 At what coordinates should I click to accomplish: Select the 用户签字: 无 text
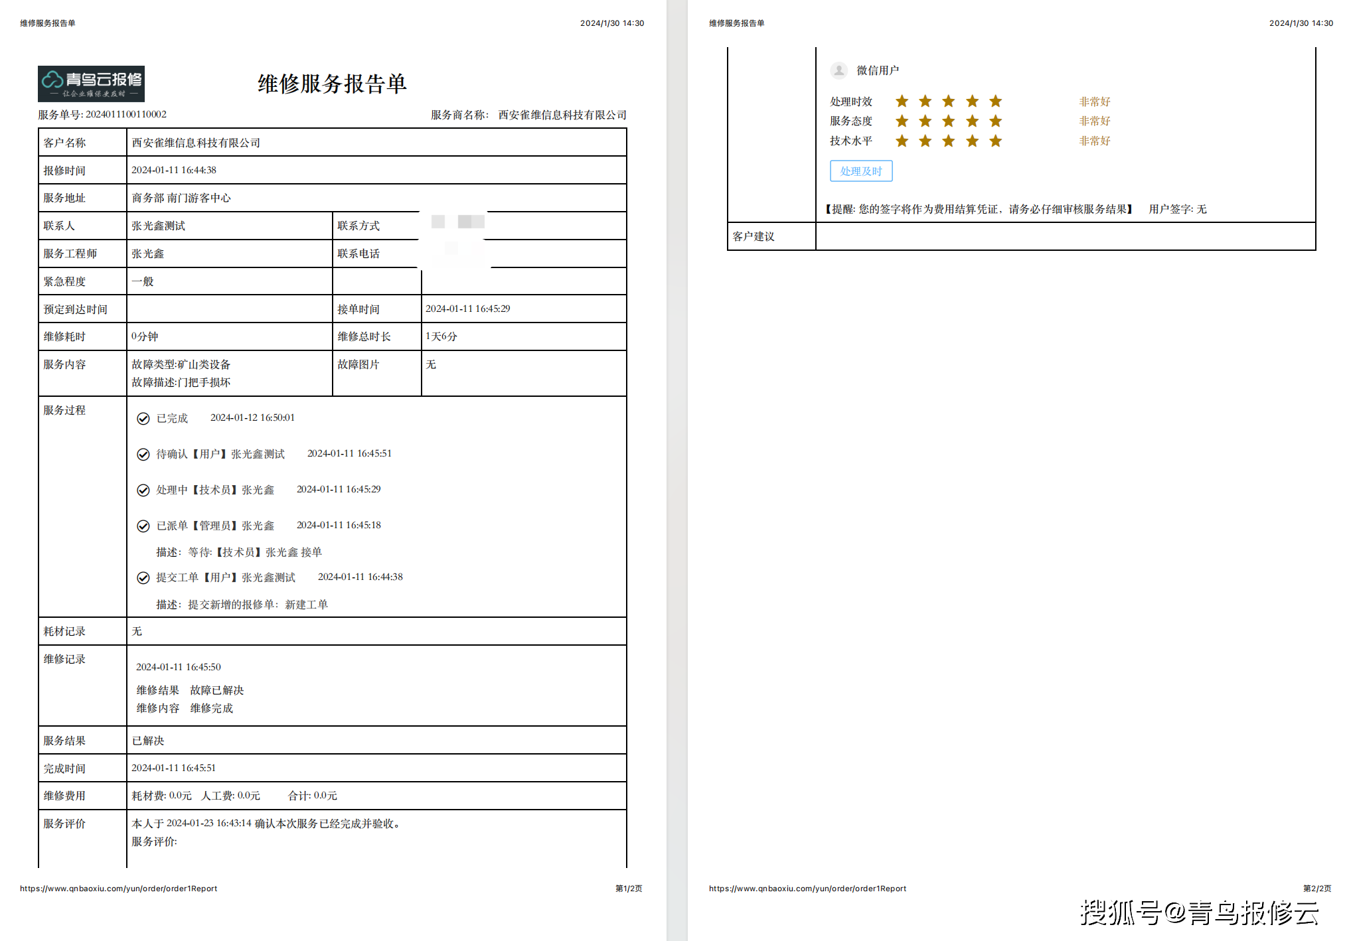point(1178,209)
